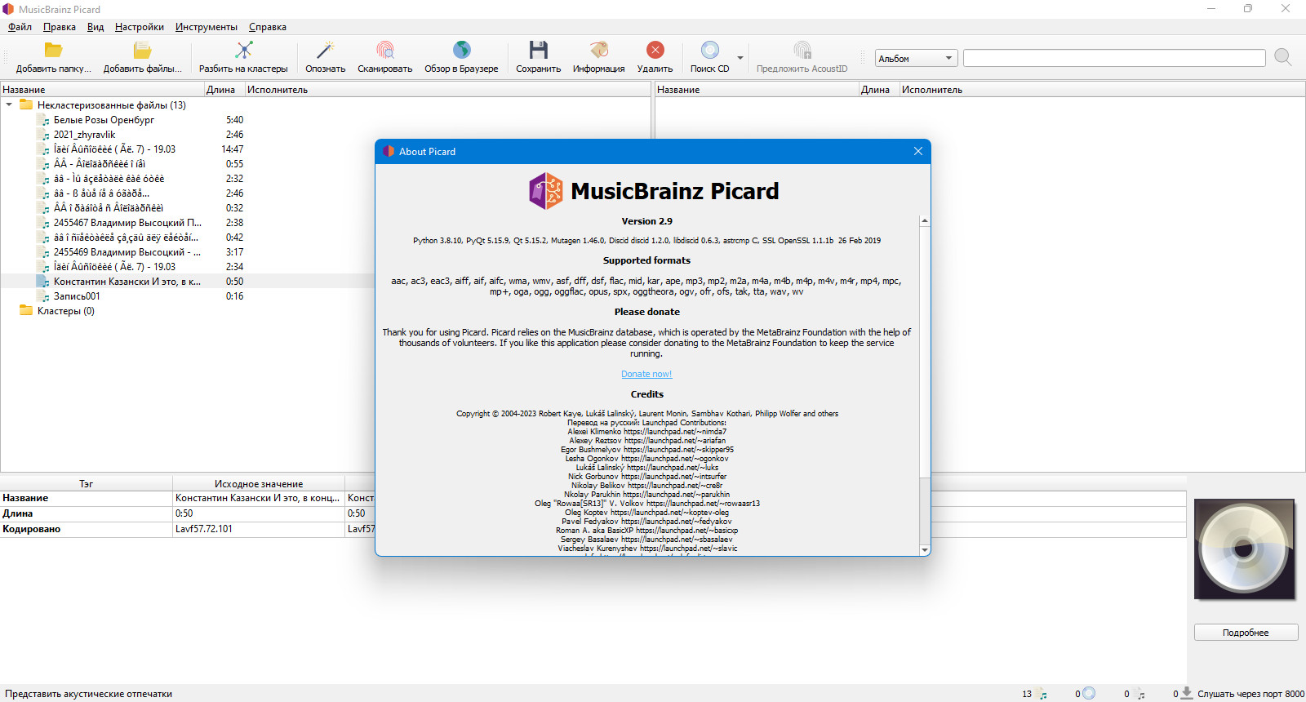Click the download pending icon in status bar
Image resolution: width=1306 pixels, height=702 pixels.
coord(1188,693)
